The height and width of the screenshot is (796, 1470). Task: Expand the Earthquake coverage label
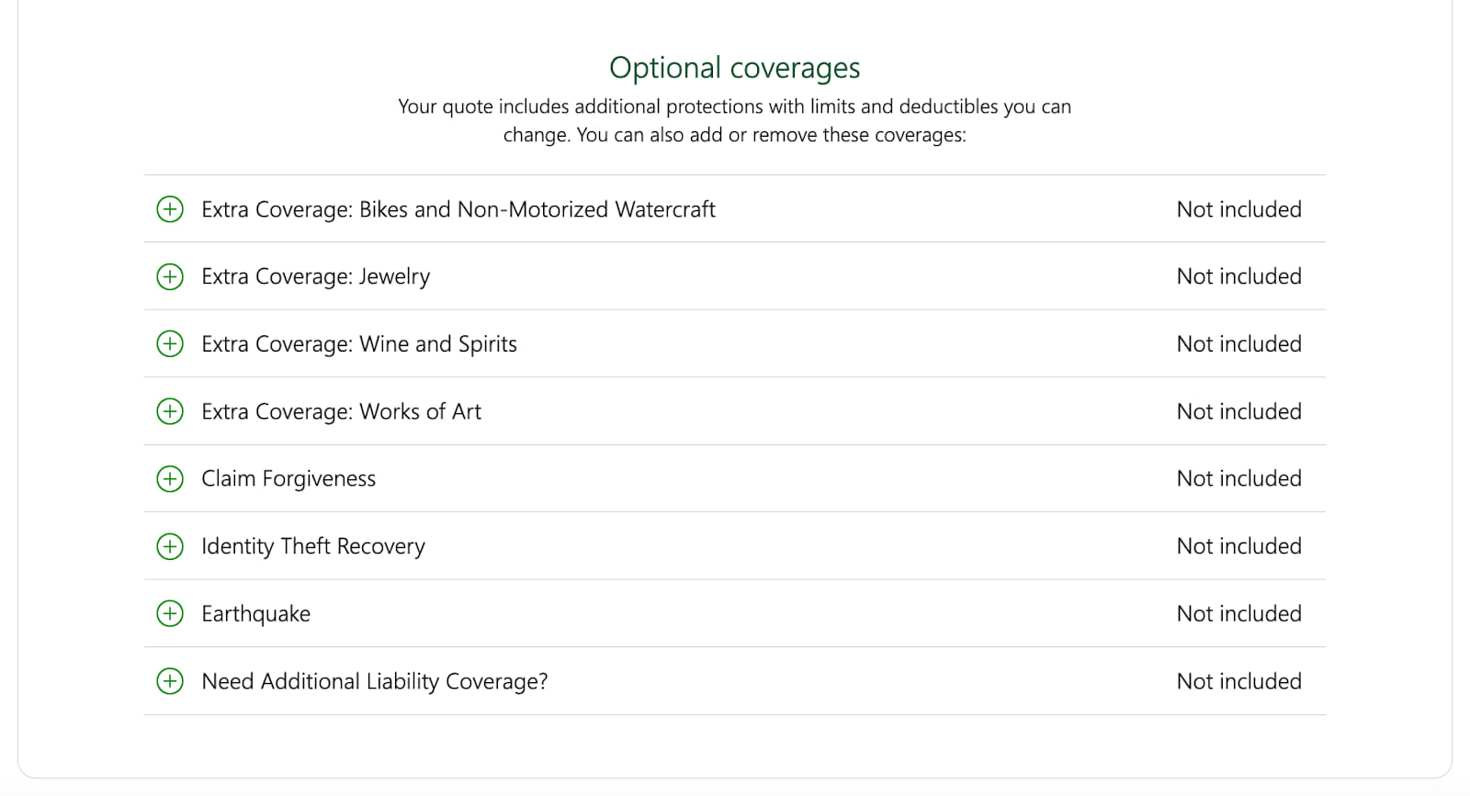click(255, 613)
